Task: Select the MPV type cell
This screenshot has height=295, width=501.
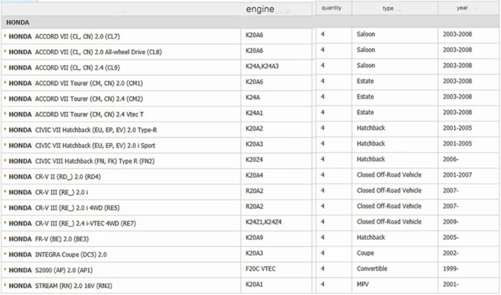Action: pos(363,284)
